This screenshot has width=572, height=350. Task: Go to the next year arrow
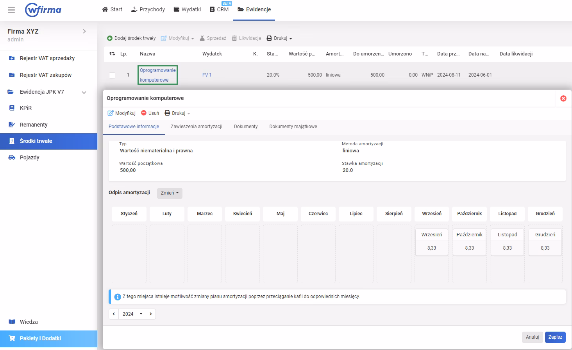tap(151, 314)
